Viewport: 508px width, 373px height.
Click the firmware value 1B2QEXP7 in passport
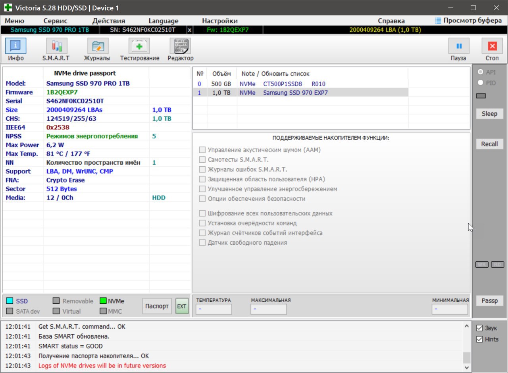(x=62, y=92)
